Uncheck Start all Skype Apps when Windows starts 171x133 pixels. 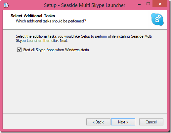tap(19, 50)
